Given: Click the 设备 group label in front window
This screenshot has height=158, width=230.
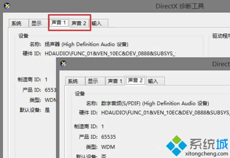Looking at the screenshot, I should (80, 94).
